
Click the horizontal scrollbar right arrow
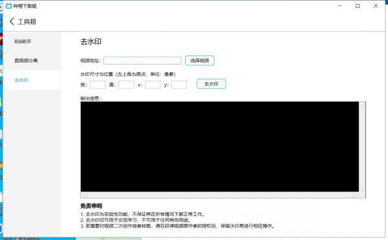(356, 195)
